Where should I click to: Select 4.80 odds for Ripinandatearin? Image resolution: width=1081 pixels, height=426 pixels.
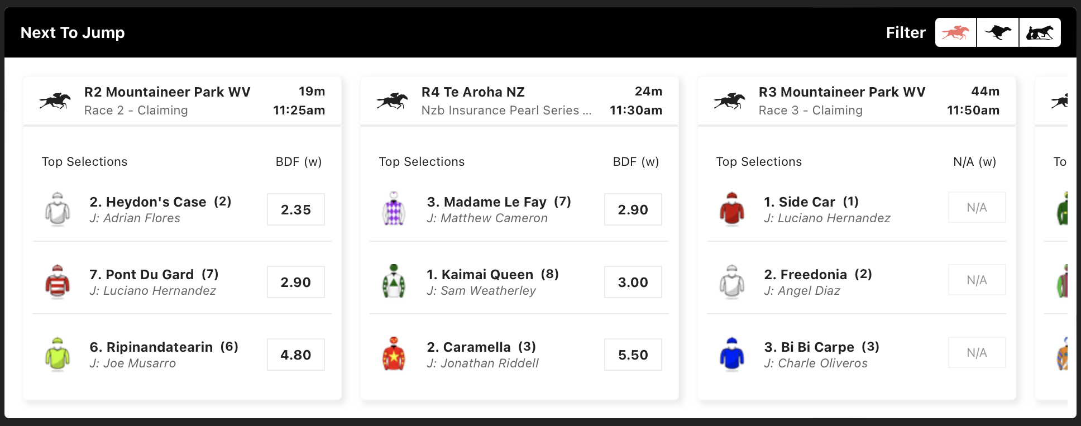click(296, 355)
